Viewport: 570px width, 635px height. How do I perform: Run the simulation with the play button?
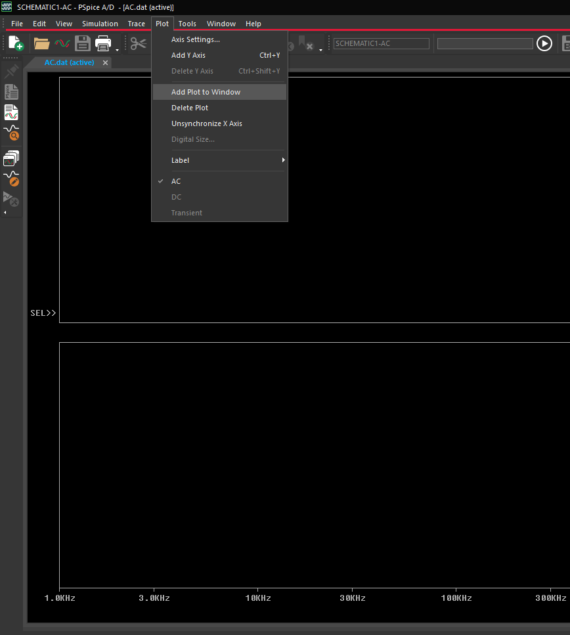[x=544, y=43]
